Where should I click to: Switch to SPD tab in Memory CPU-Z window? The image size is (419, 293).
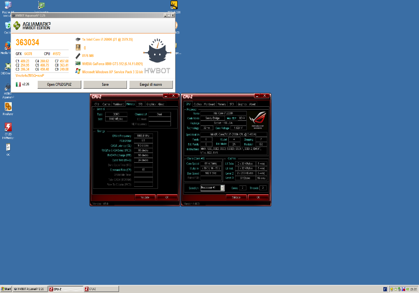[140, 104]
